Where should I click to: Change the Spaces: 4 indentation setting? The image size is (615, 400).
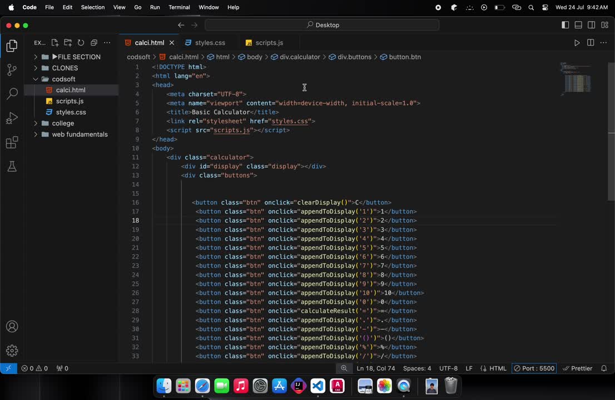[417, 368]
